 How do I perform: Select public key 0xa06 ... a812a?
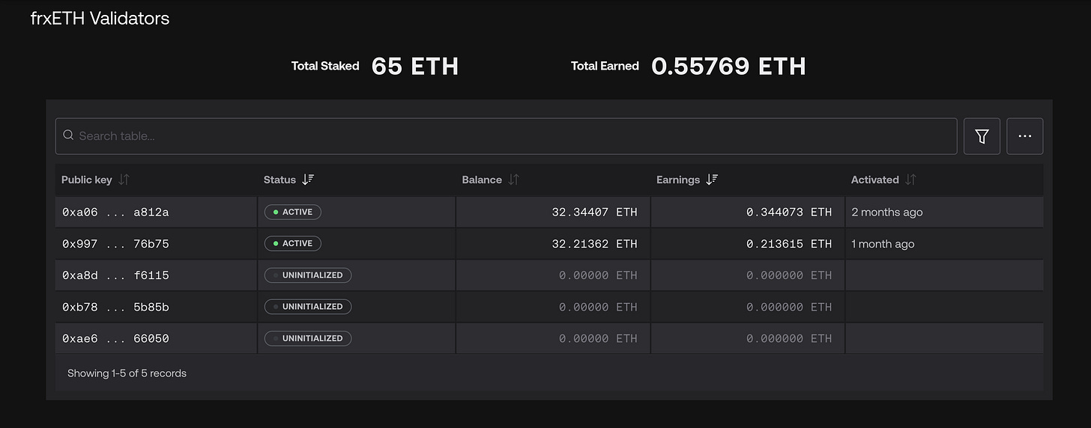pos(115,213)
